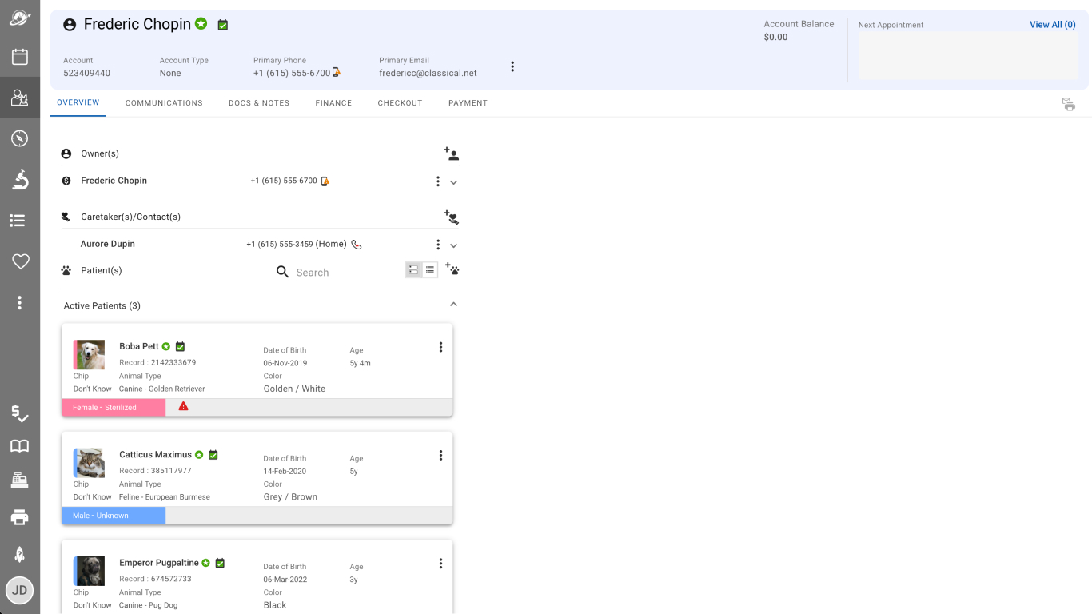This screenshot has height=614, width=1092.
Task: Switch patients to list view
Action: pyautogui.click(x=430, y=270)
